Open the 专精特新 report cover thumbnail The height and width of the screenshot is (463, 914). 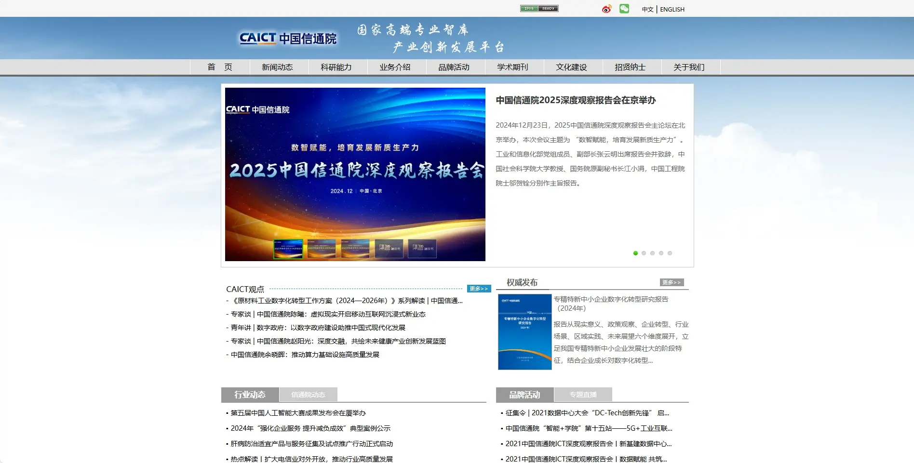click(x=524, y=331)
